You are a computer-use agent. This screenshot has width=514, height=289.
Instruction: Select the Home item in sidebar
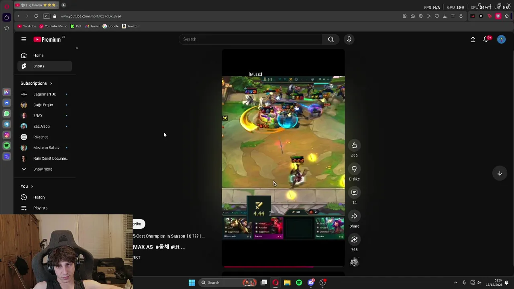coord(45,55)
